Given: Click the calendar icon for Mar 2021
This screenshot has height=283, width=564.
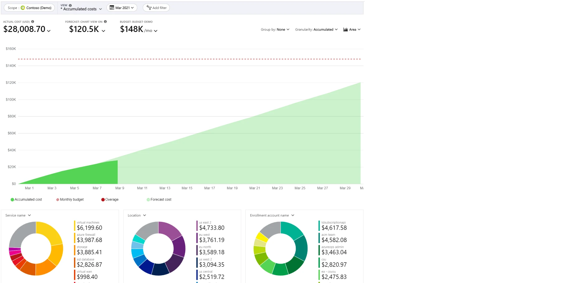Looking at the screenshot, I should pos(112,8).
